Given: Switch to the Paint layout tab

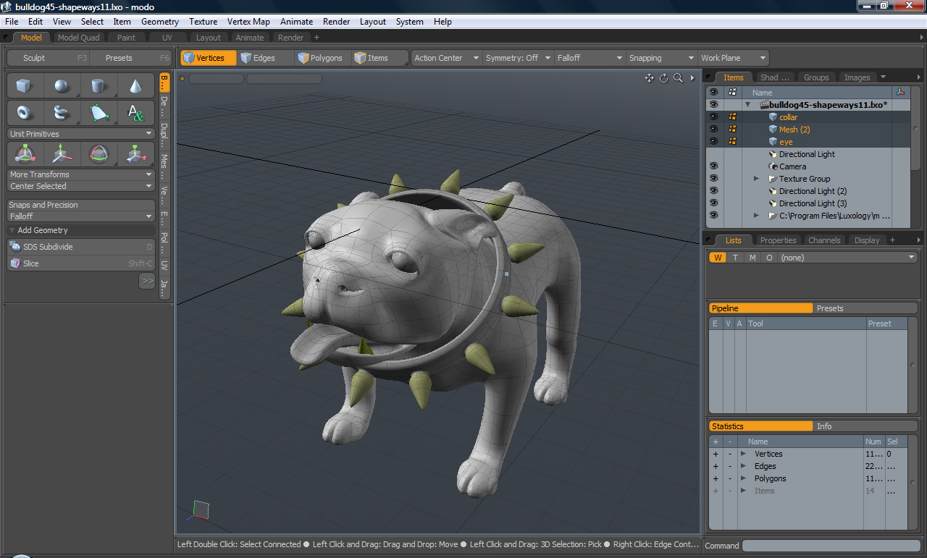Looking at the screenshot, I should pyautogui.click(x=126, y=38).
